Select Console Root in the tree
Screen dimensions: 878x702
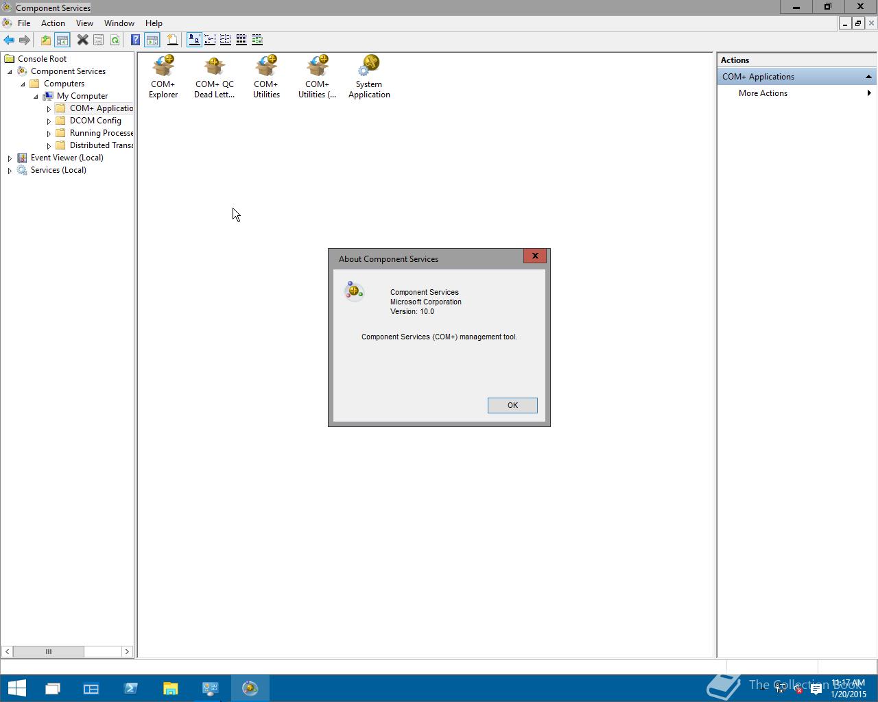(x=42, y=59)
